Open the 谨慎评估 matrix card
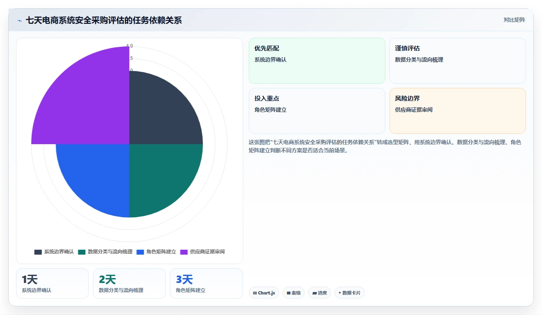This screenshot has height=315, width=542. 458,61
